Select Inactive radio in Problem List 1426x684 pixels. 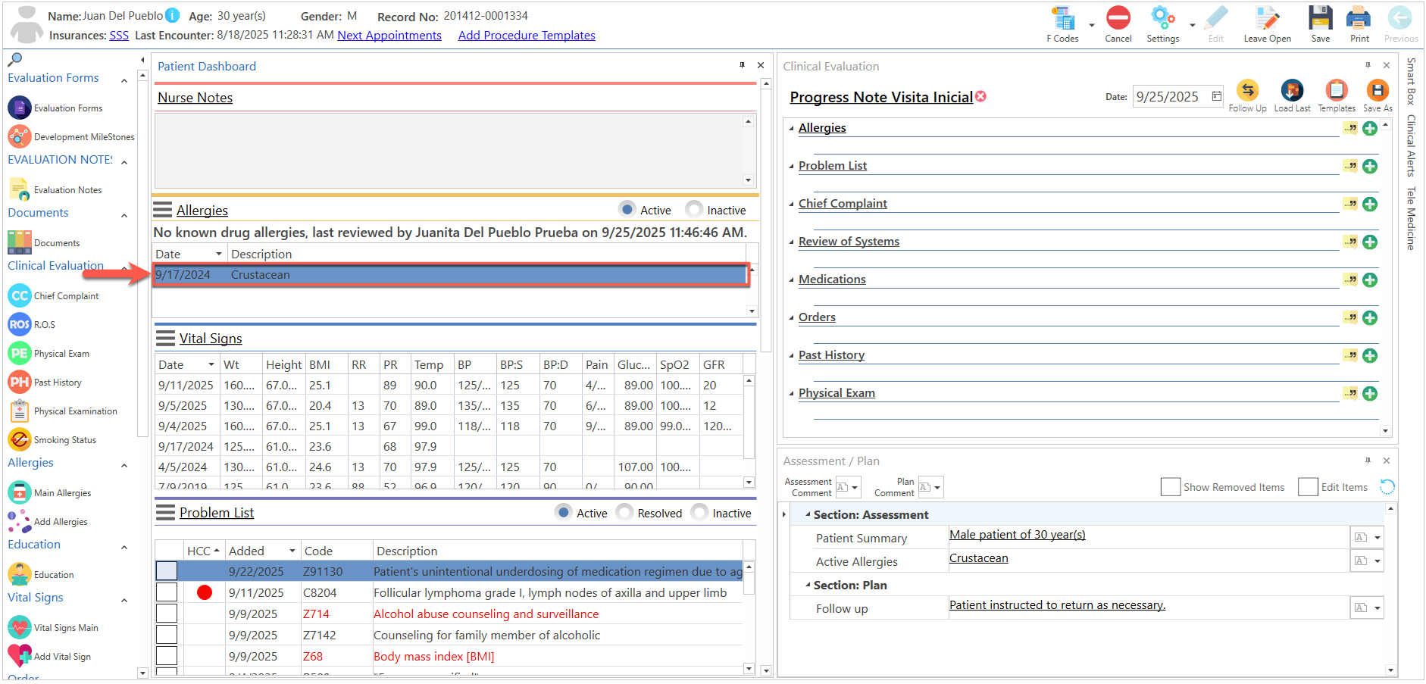coord(699,512)
